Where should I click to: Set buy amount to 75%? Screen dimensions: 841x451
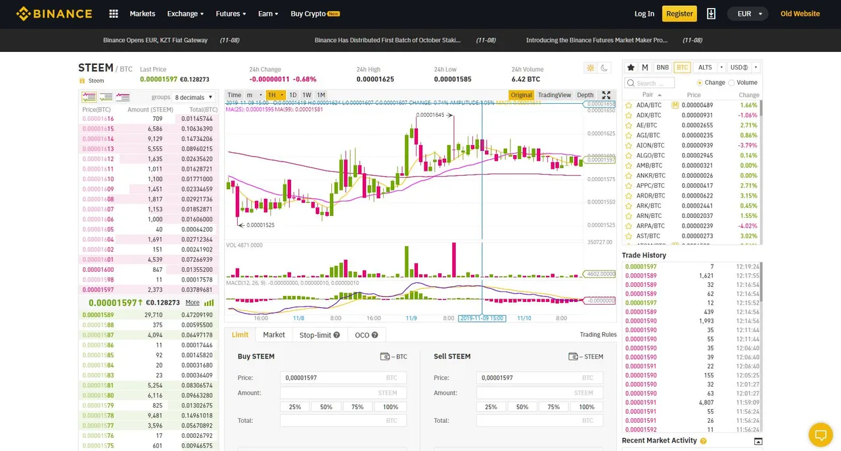coord(357,407)
